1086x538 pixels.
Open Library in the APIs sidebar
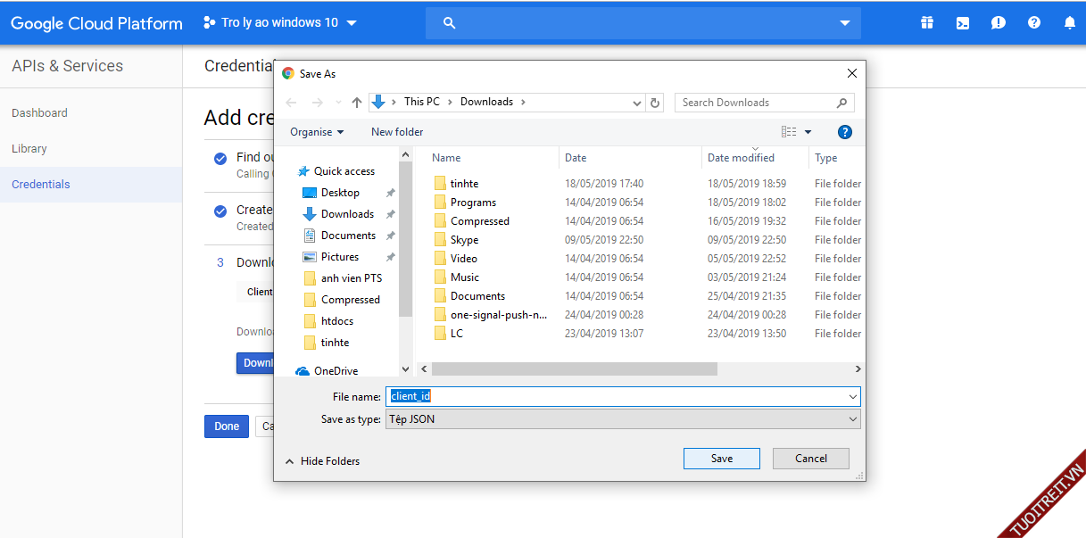click(x=29, y=149)
